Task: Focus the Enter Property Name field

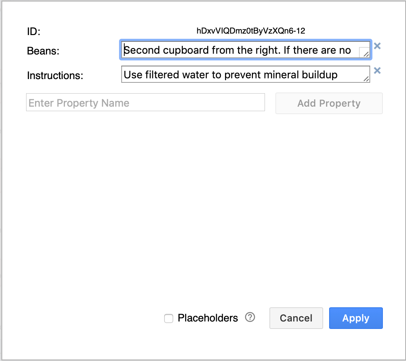Action: tap(146, 102)
